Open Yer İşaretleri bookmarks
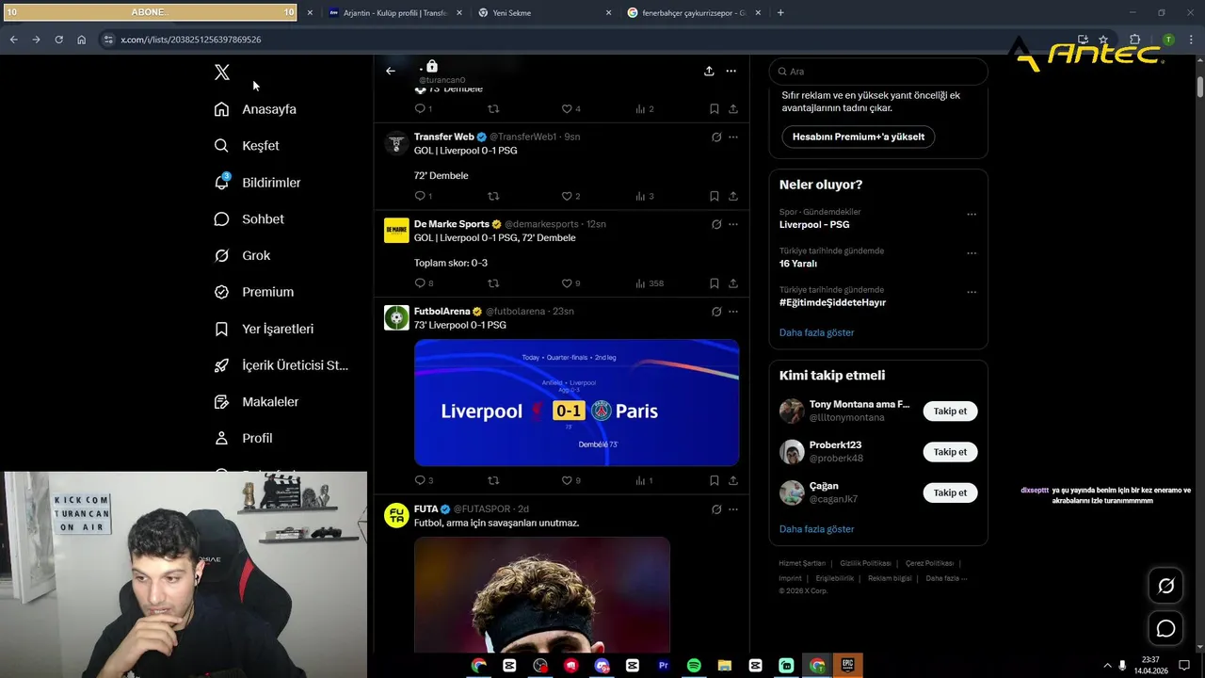Screen dimensions: 1205x678 [264, 329]
